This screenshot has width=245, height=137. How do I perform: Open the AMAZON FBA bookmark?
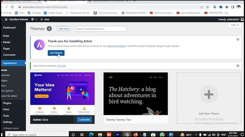tap(217, 13)
